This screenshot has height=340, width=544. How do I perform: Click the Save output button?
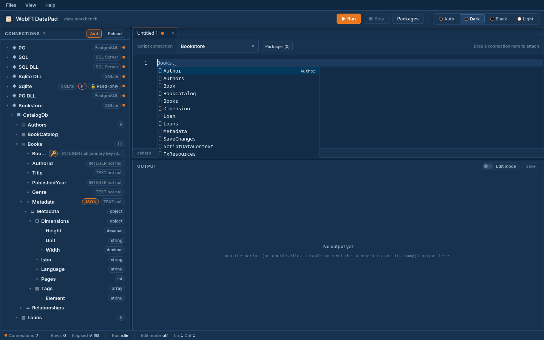coord(531,166)
